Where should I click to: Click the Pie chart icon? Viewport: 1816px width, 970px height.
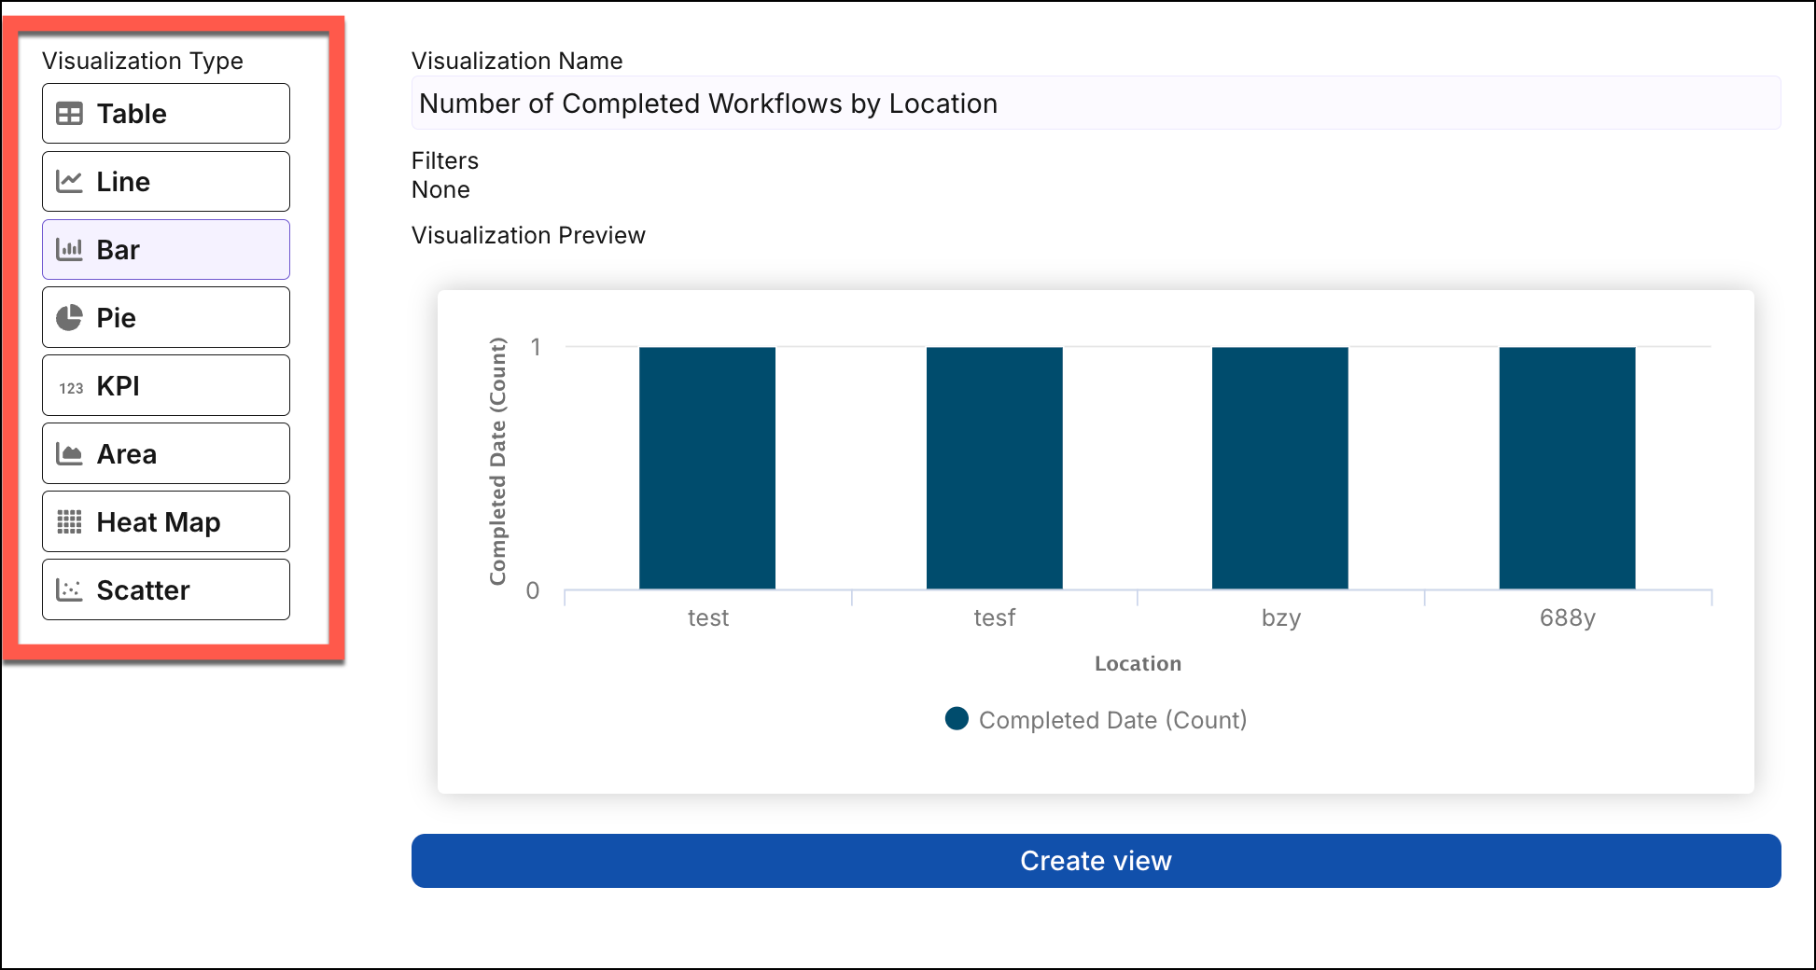(69, 318)
